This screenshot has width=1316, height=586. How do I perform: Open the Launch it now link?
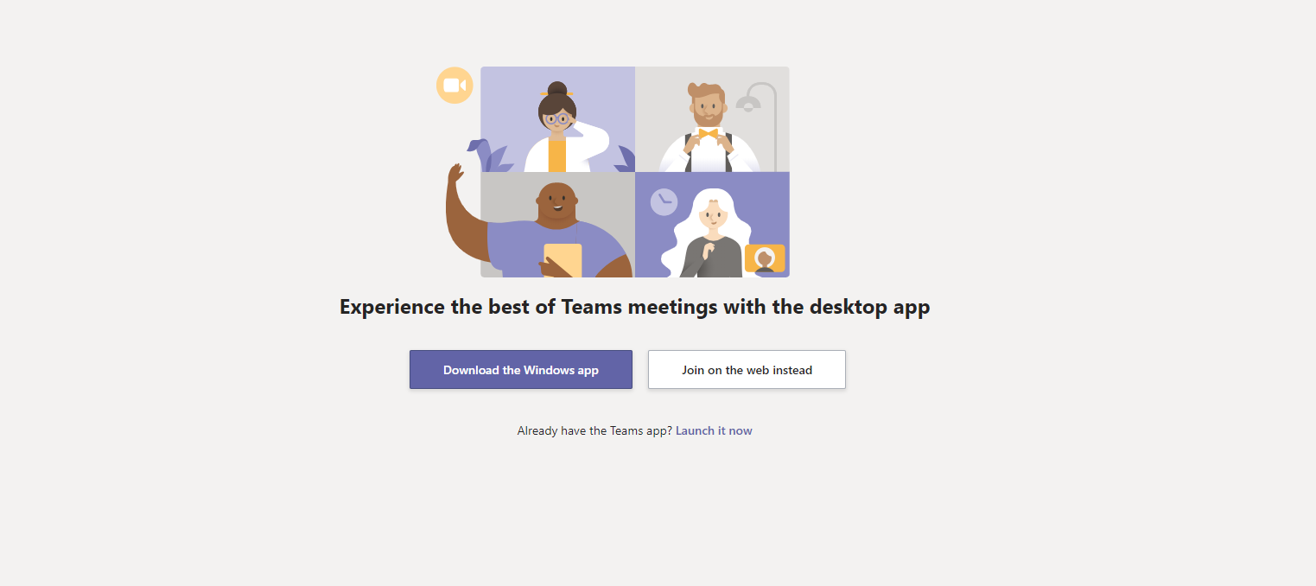pos(714,430)
